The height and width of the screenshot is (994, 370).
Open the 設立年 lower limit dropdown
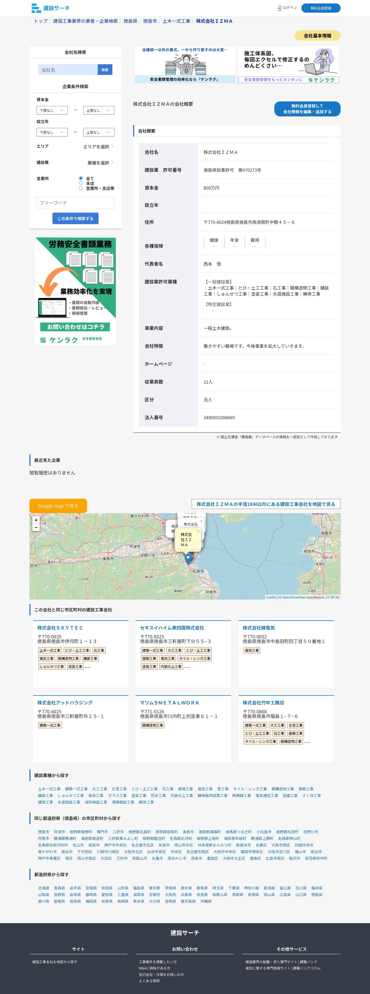[x=52, y=132]
